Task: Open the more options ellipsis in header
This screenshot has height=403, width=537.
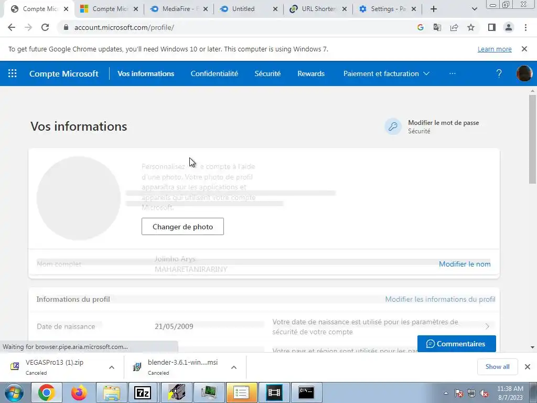Action: pos(453,73)
